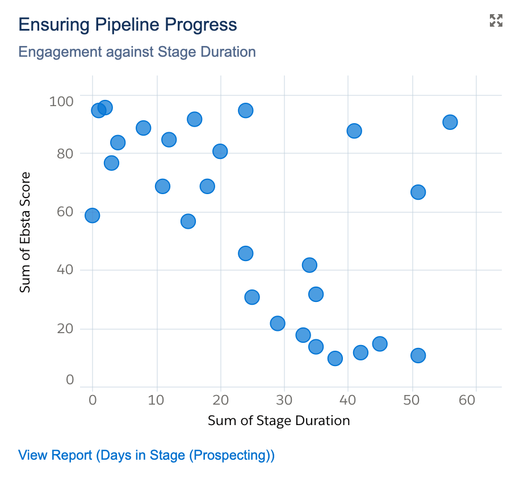
Task: Click the point at duration 51, score 67
Action: [x=418, y=192]
